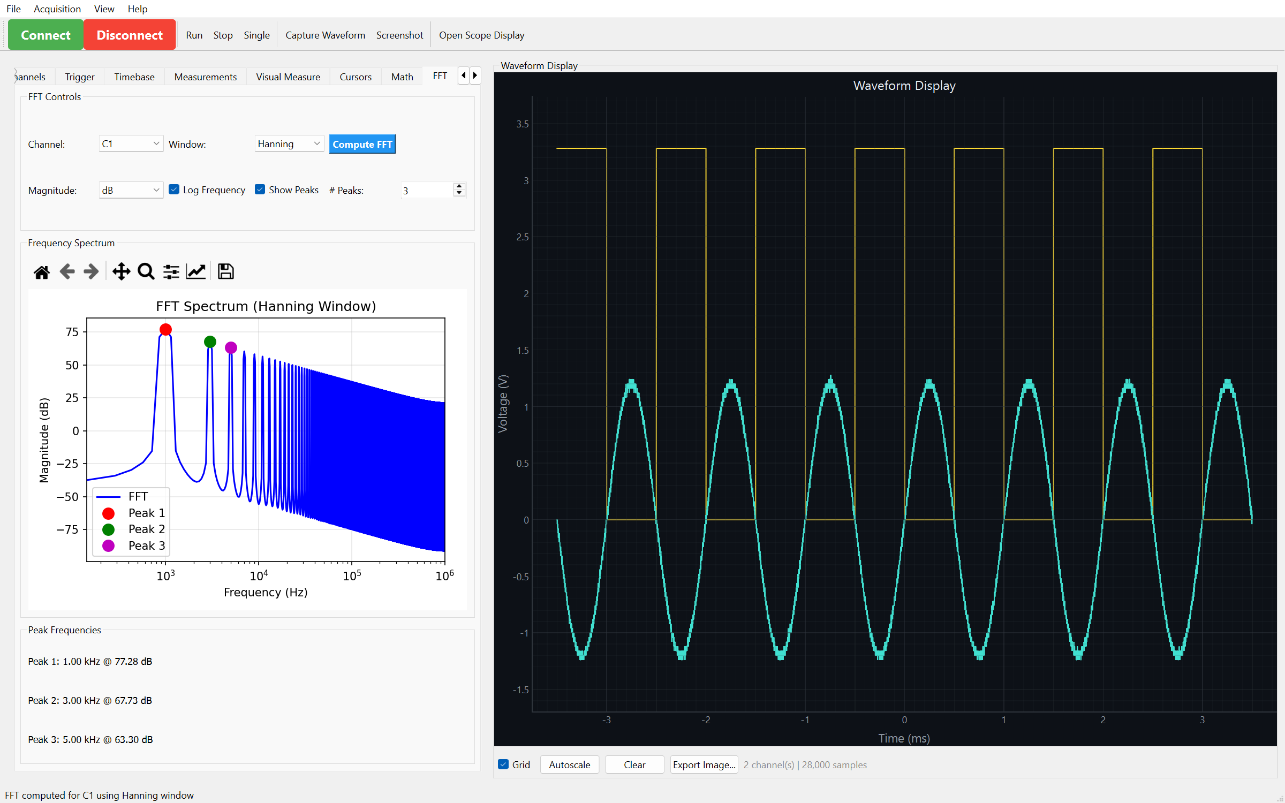Click the Export Image... button
The image size is (1285, 803).
pos(704,764)
